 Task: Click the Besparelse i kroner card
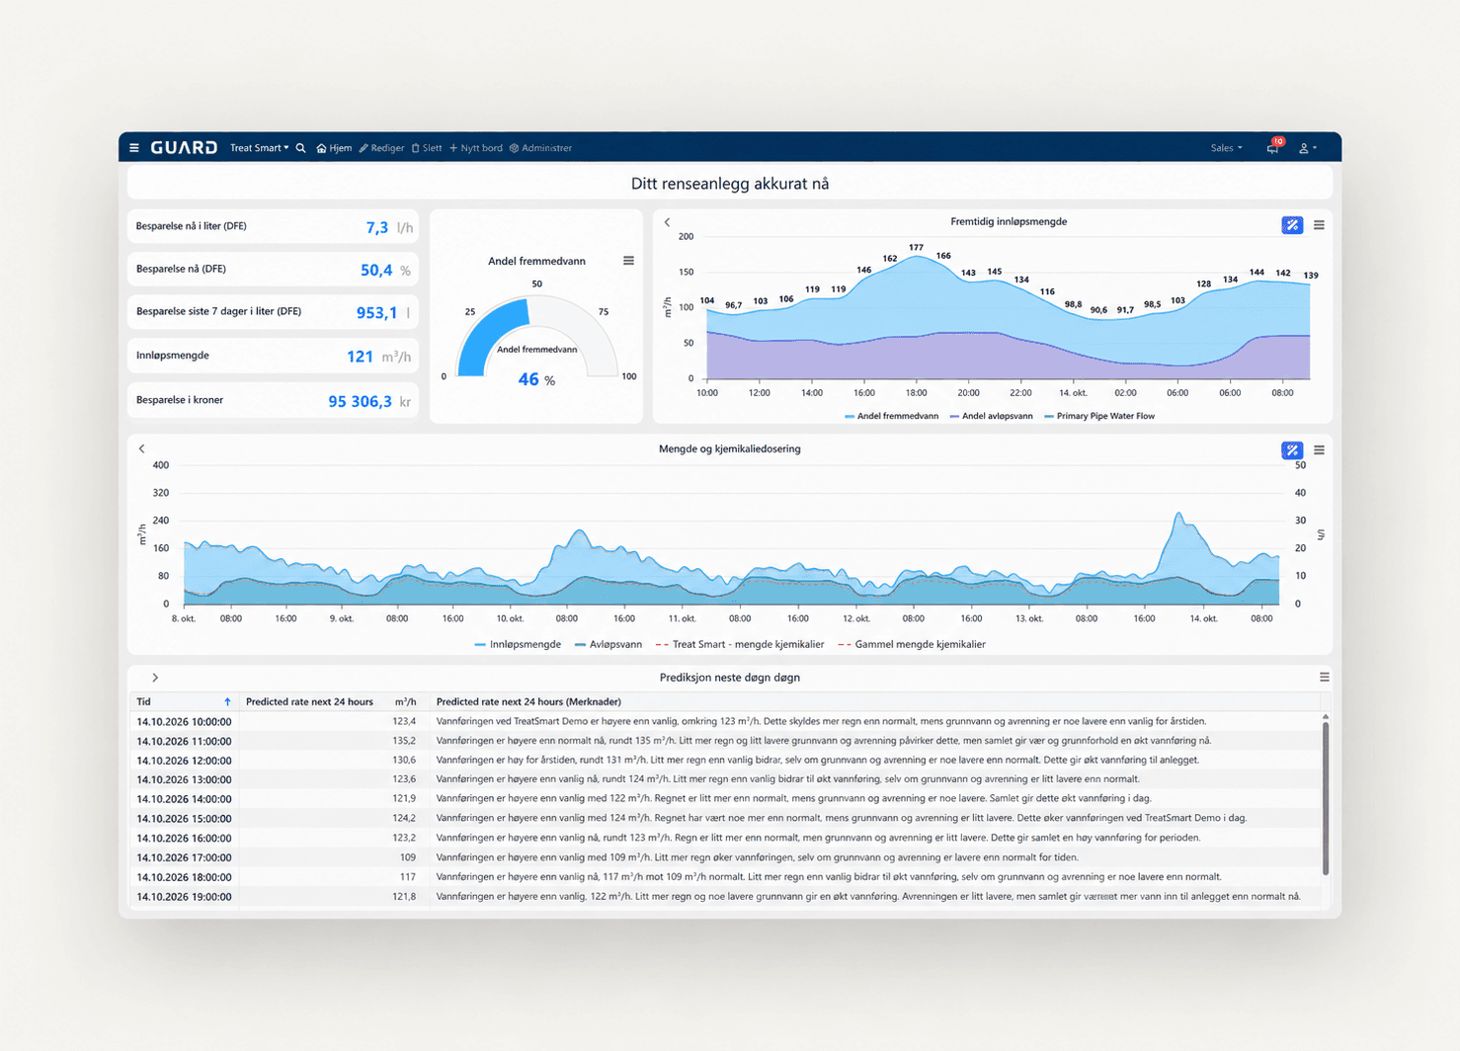pos(273,400)
